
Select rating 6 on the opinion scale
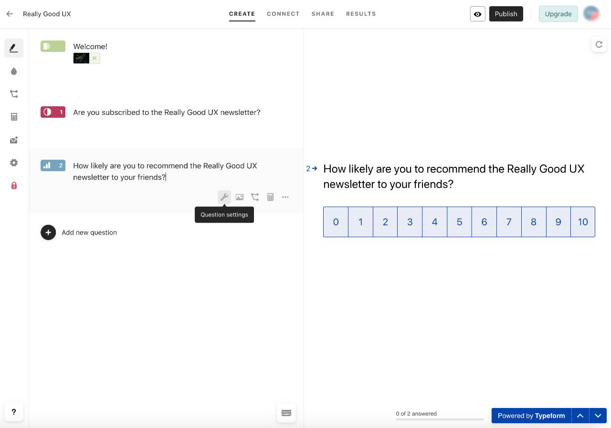pyautogui.click(x=484, y=222)
